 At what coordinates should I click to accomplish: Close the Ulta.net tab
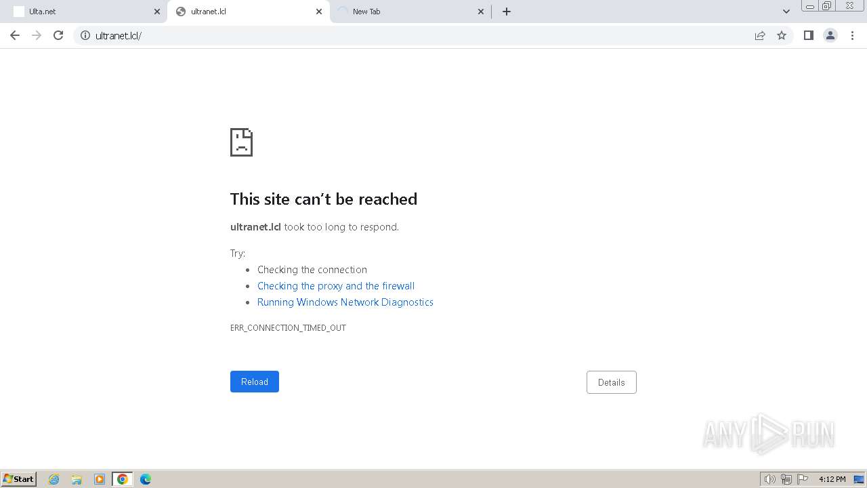coord(157,12)
